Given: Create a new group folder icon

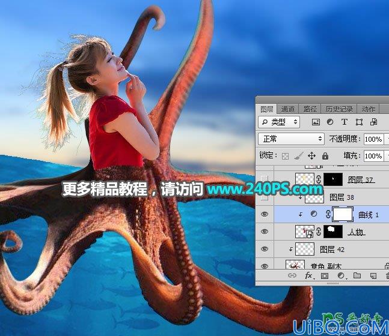Looking at the screenshot, I should pos(357,275).
